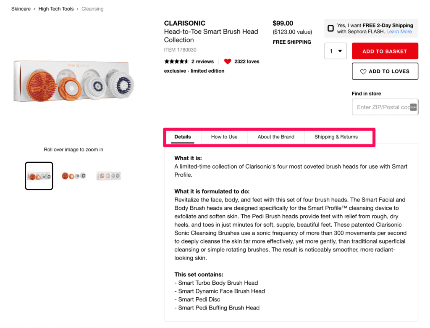Select the first product thumbnail

[39, 176]
